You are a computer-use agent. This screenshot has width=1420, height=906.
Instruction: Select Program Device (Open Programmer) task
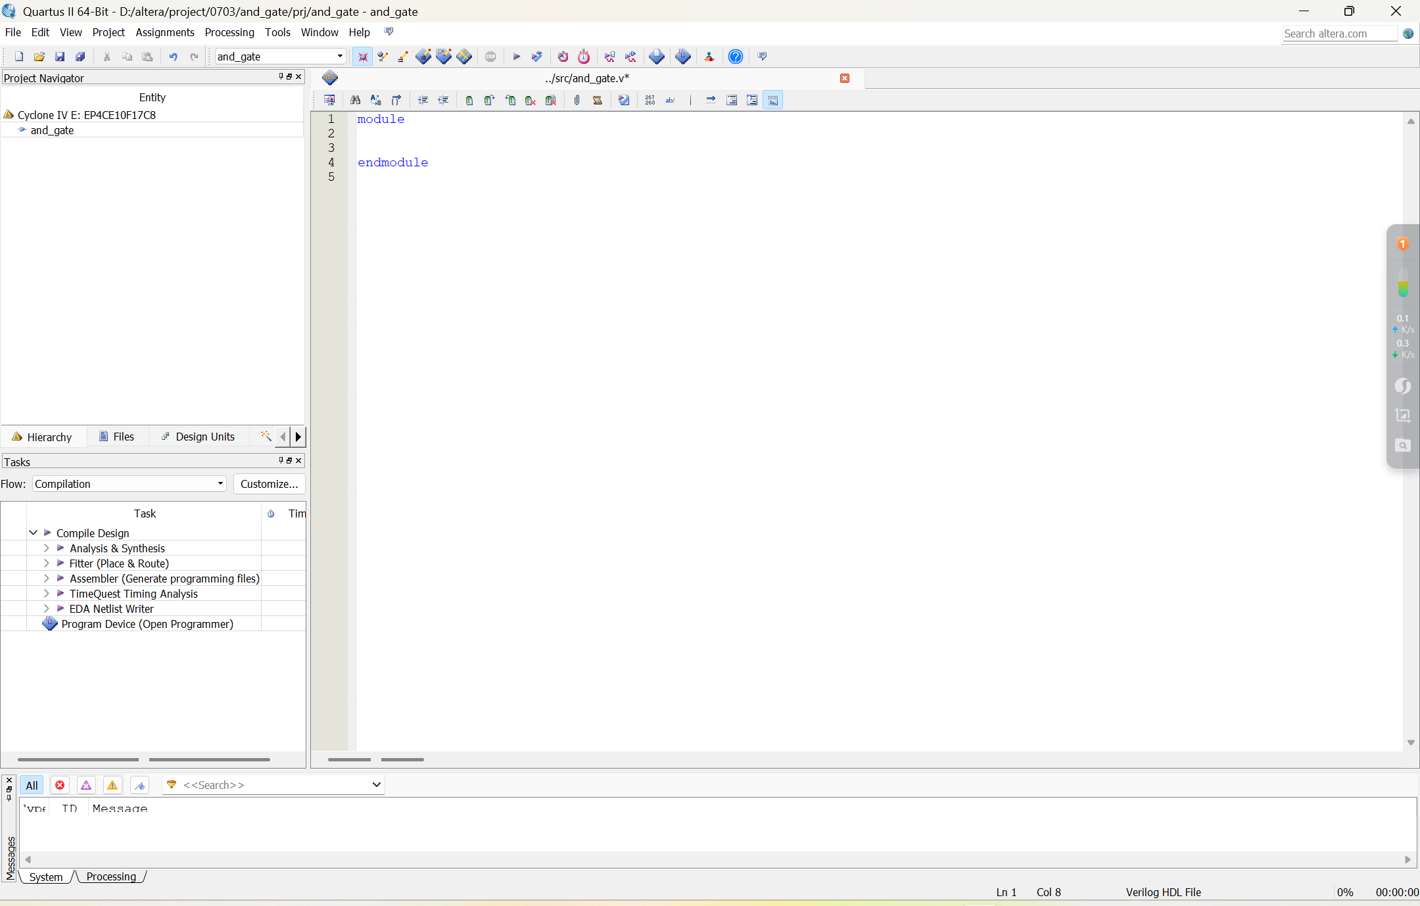tap(147, 624)
